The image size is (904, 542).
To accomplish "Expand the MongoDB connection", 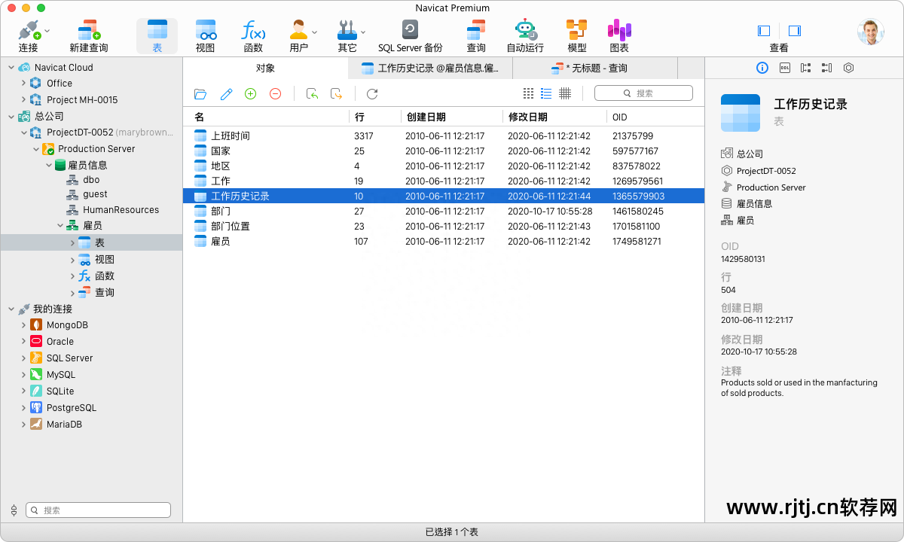I will pyautogui.click(x=23, y=325).
